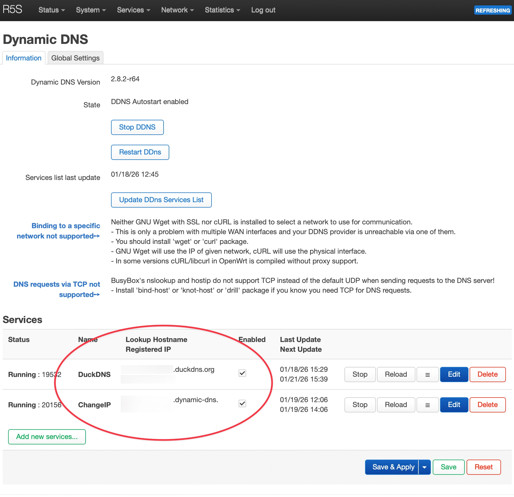Open the Status menu
The width and height of the screenshot is (514, 497).
click(x=51, y=10)
